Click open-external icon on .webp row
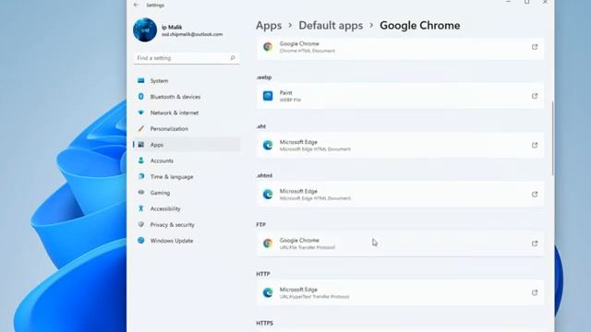The image size is (591, 332). [x=535, y=96]
